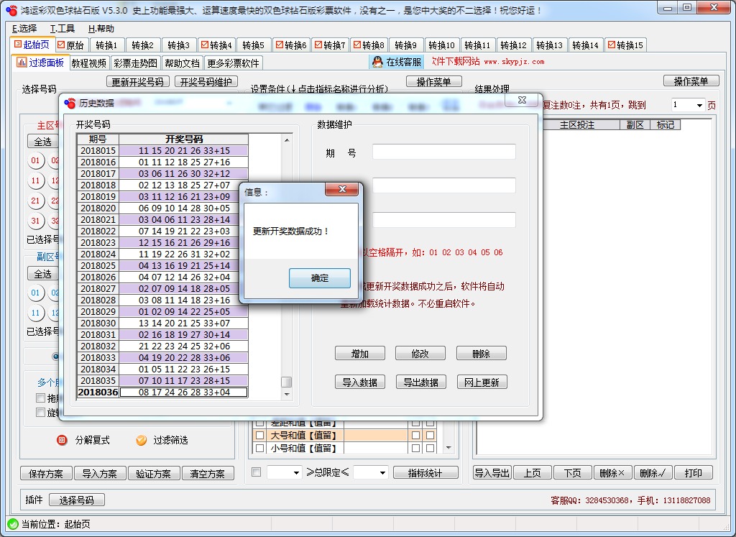Open the 工具 menu
This screenshot has width=736, height=537.
click(x=60, y=29)
